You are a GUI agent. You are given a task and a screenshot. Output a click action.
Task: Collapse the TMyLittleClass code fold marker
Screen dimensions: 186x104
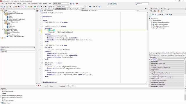pyautogui.click(x=42, y=26)
